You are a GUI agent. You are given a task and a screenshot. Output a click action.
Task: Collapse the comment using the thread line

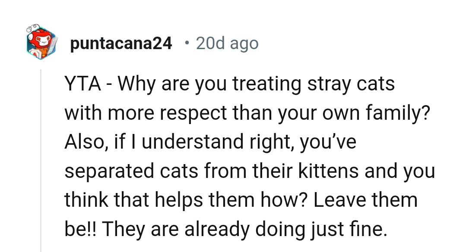(x=41, y=159)
